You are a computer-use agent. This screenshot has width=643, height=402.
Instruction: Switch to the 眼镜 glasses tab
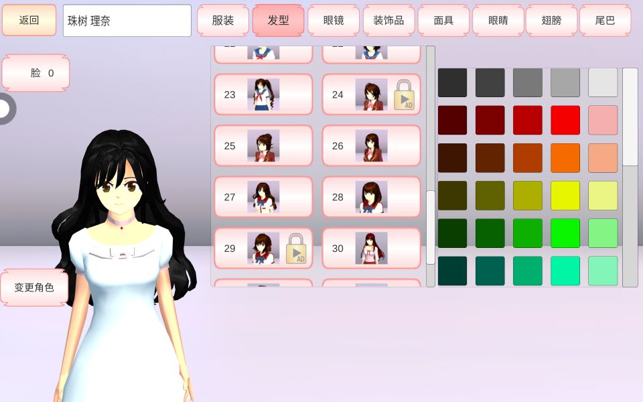pos(334,21)
